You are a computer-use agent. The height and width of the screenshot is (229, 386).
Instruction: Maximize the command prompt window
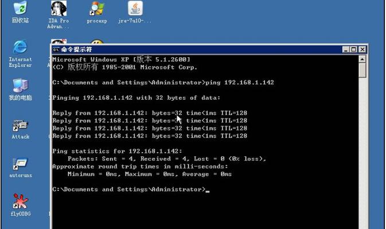coord(354,50)
